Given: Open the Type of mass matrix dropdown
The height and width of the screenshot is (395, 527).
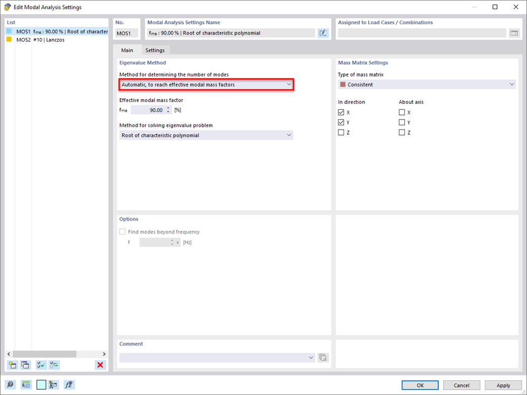Looking at the screenshot, I should [x=512, y=84].
